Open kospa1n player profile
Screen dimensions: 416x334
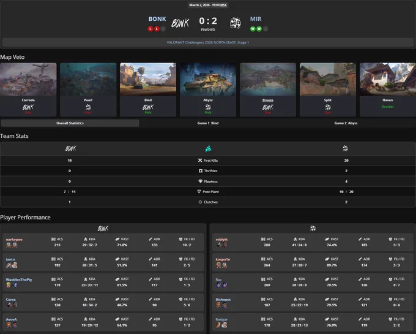click(x=223, y=259)
